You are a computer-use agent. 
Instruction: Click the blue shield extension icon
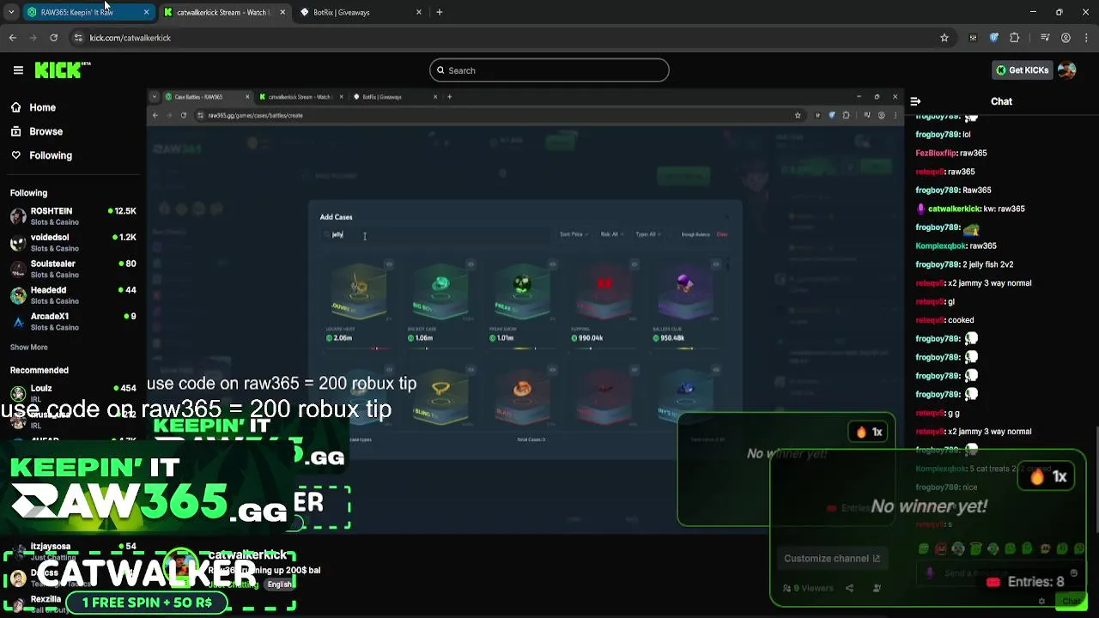click(994, 38)
